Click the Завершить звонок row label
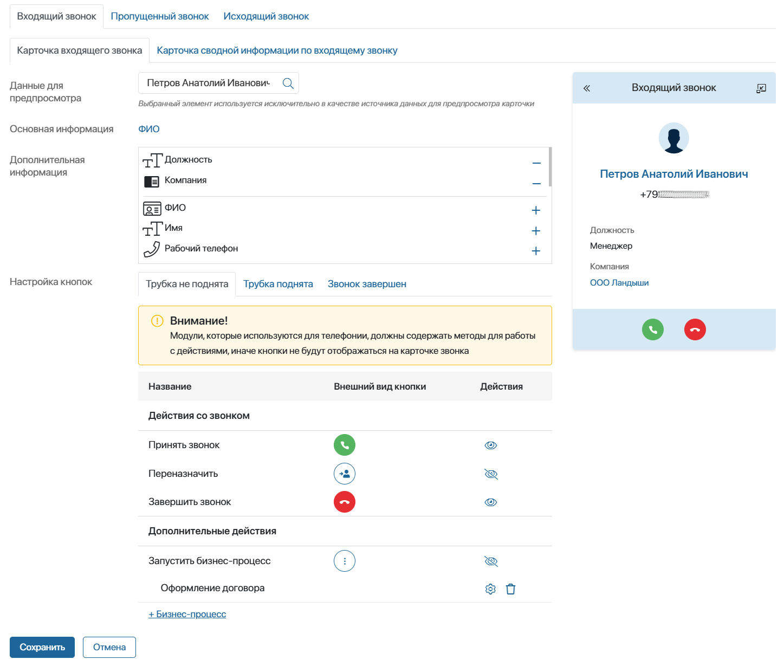Screen dimensions: 784x666 click(x=190, y=502)
